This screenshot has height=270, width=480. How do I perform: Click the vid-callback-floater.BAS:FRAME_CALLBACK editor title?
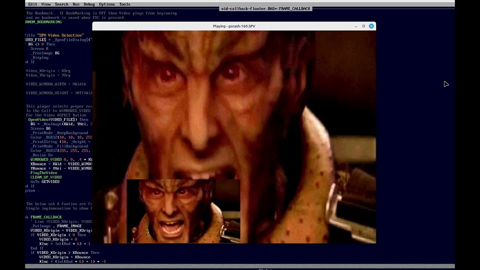(265, 9)
